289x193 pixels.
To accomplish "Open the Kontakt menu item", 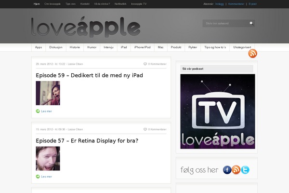I will (85, 4).
